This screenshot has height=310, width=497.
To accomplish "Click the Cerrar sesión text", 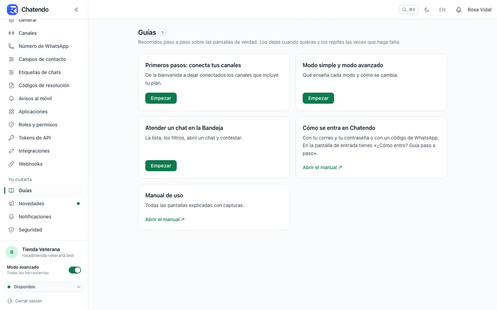I will (x=29, y=301).
